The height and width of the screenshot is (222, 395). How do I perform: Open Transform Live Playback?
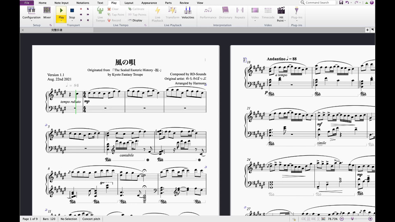172,13
